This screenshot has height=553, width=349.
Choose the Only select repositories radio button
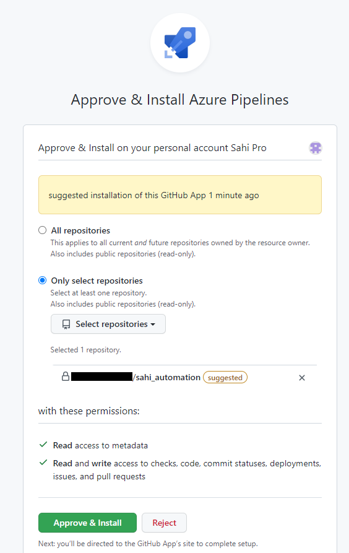coord(42,281)
